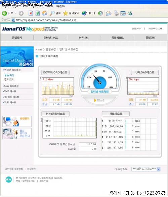Click the Edit page icon
This screenshot has height=197, width=168.
coord(123,13)
